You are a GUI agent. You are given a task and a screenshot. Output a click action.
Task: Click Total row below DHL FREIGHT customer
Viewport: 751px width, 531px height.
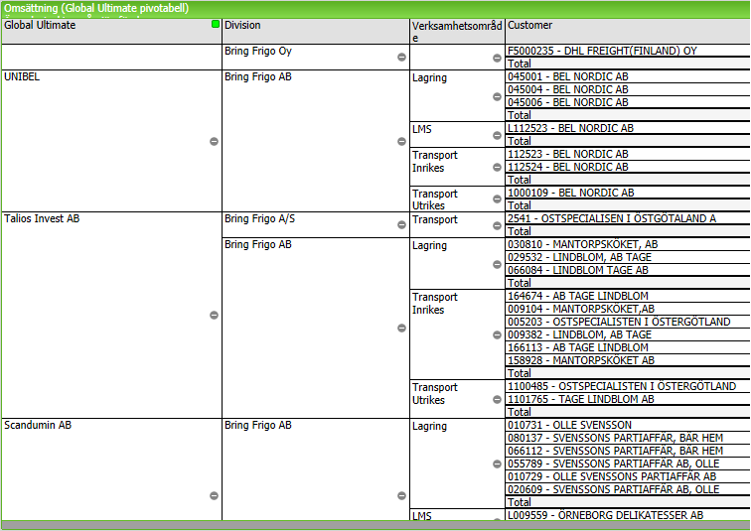point(628,64)
